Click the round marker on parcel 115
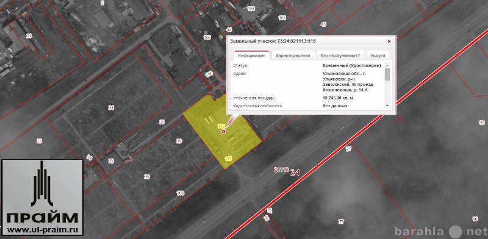This screenshot has height=239, width=488. 223,132
